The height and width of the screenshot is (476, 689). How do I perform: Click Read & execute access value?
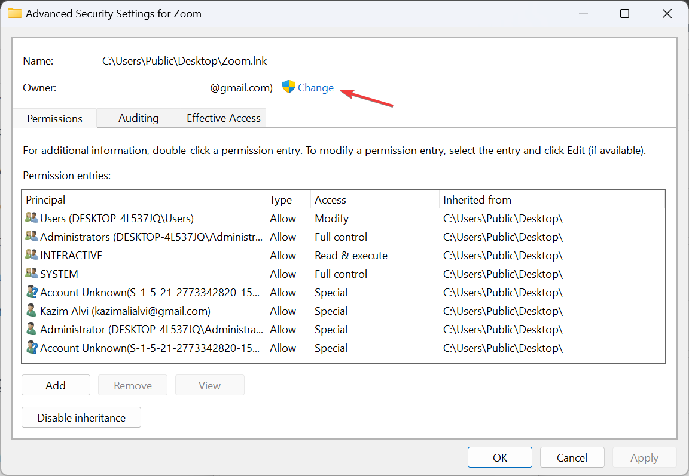point(351,256)
